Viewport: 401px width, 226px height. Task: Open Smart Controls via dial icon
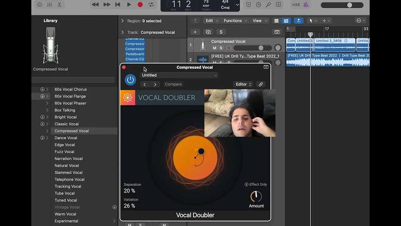pyautogui.click(x=39, y=5)
